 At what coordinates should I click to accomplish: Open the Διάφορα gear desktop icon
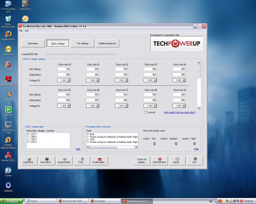coord(8,187)
